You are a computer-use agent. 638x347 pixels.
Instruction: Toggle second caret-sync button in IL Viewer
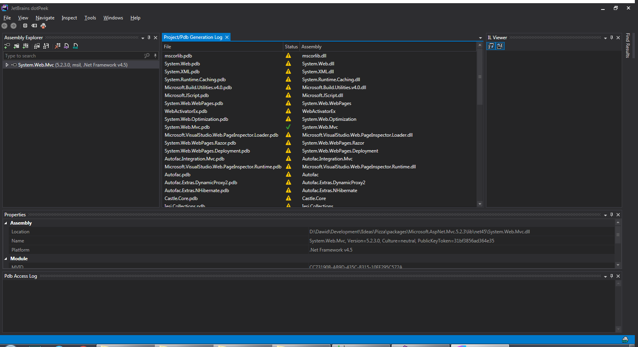pos(500,46)
